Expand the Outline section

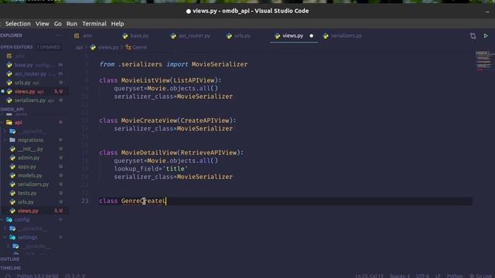point(10,259)
